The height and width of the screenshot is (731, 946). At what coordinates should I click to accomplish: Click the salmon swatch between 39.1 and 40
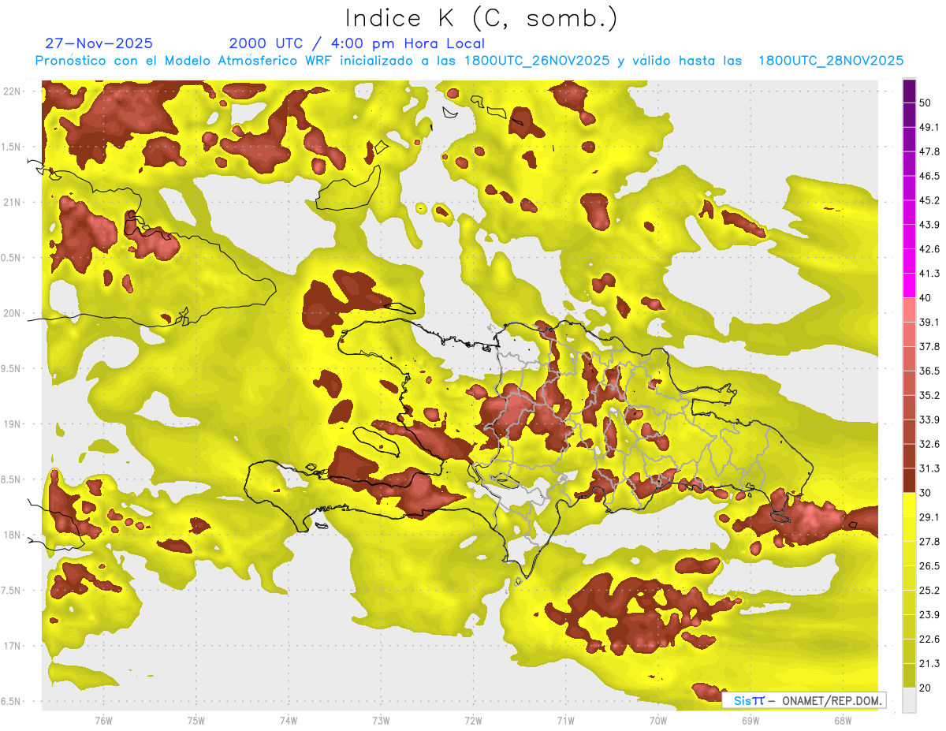(x=909, y=309)
